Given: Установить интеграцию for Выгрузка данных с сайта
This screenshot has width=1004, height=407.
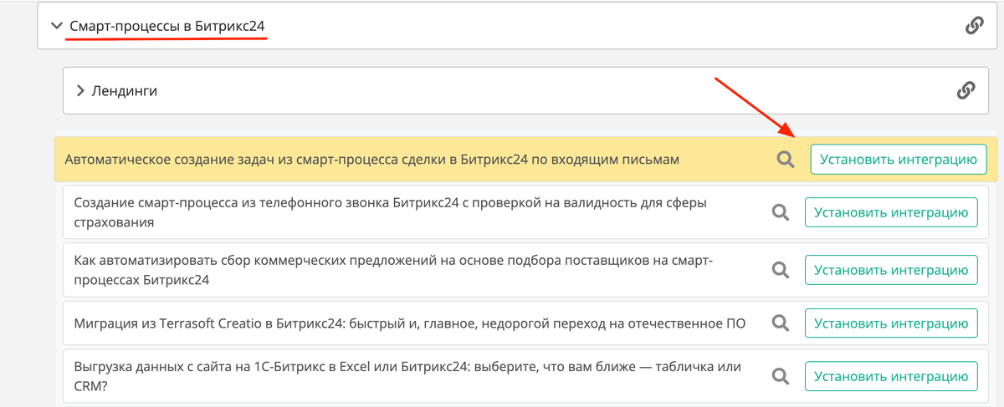Looking at the screenshot, I should pyautogui.click(x=891, y=376).
